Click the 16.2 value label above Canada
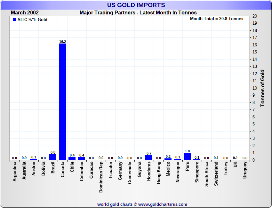 click(x=62, y=42)
